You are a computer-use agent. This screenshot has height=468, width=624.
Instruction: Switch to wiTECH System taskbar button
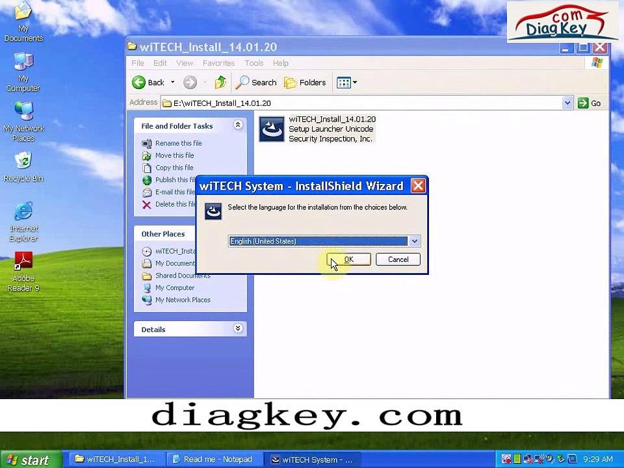click(313, 460)
